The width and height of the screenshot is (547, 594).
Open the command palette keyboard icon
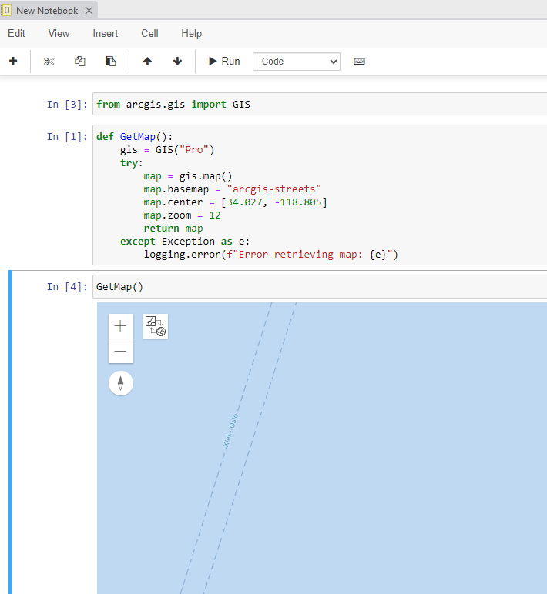[359, 62]
